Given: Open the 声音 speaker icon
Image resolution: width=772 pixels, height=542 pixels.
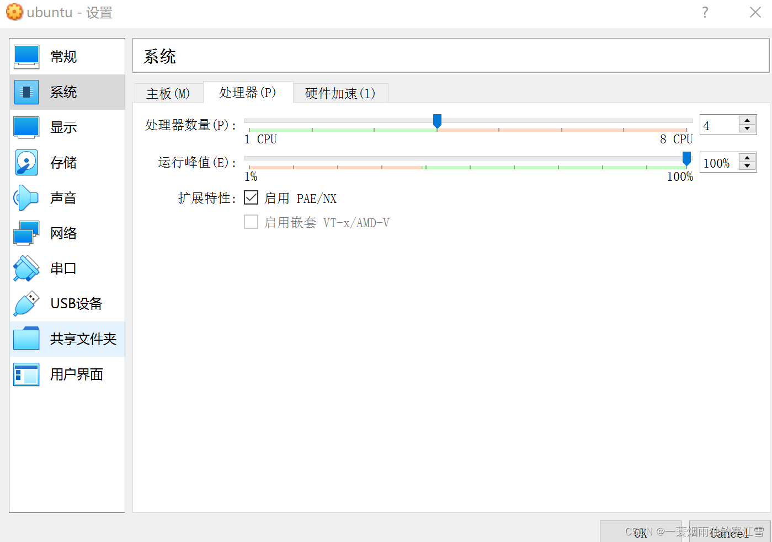Looking at the screenshot, I should [x=26, y=198].
